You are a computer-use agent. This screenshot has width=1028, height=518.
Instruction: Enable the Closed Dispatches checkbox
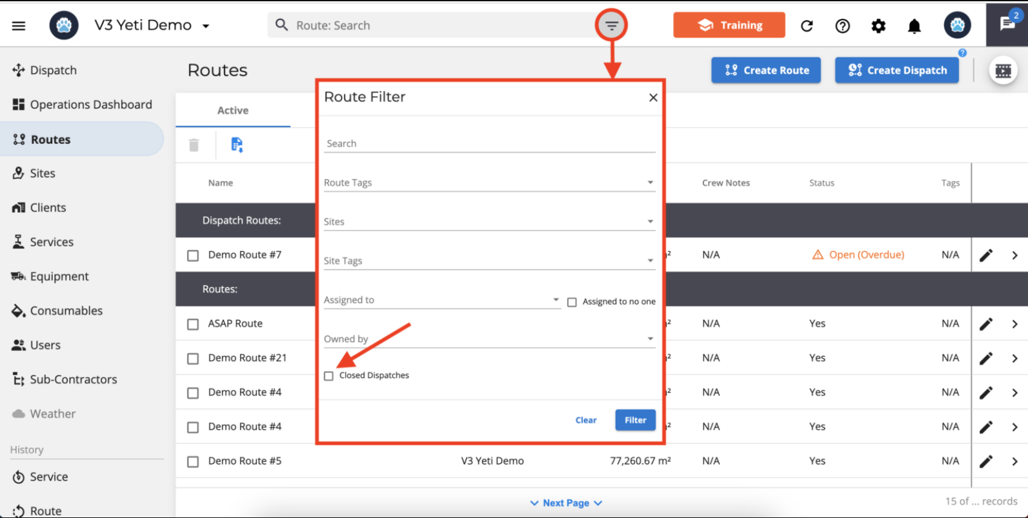coord(329,376)
